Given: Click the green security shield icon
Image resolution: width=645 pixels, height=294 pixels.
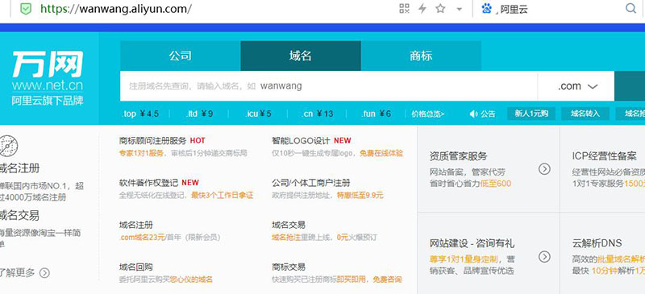Looking at the screenshot, I should tap(26, 9).
